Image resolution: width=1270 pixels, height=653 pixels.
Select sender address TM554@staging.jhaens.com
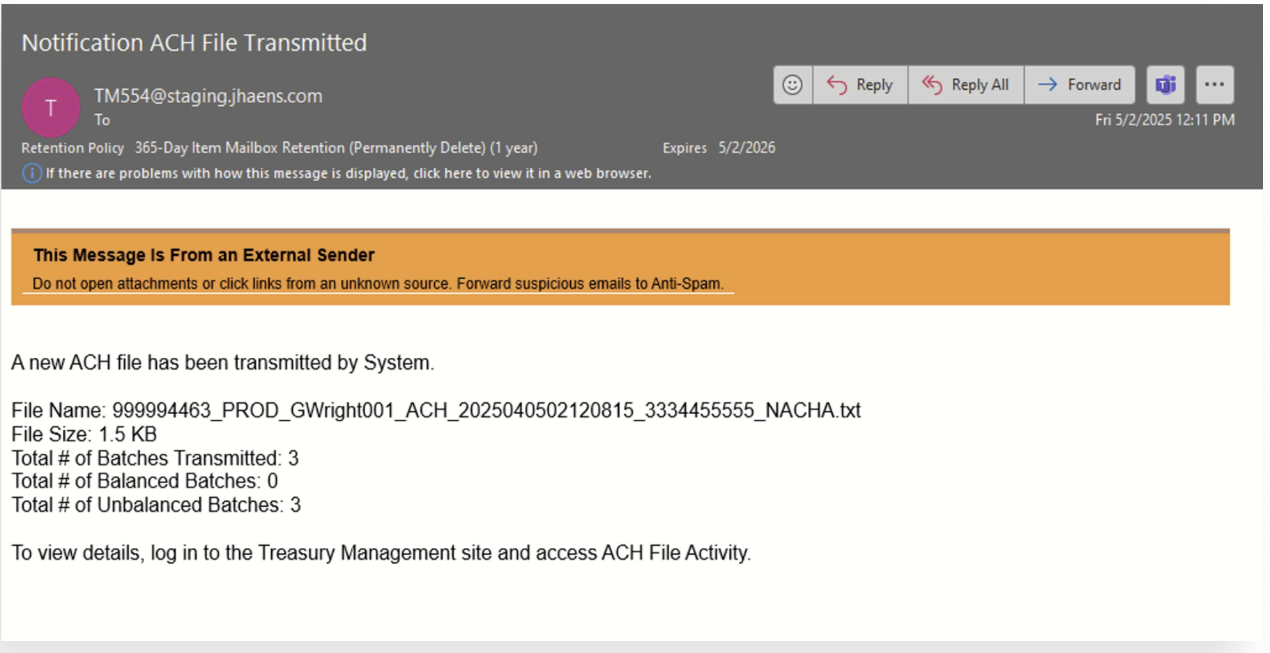(x=208, y=96)
